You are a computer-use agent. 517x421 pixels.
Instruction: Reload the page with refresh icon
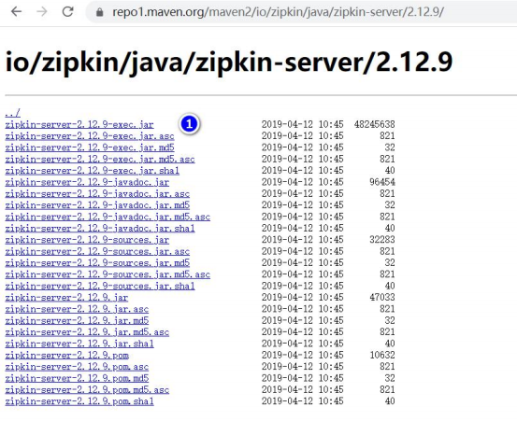click(x=68, y=12)
